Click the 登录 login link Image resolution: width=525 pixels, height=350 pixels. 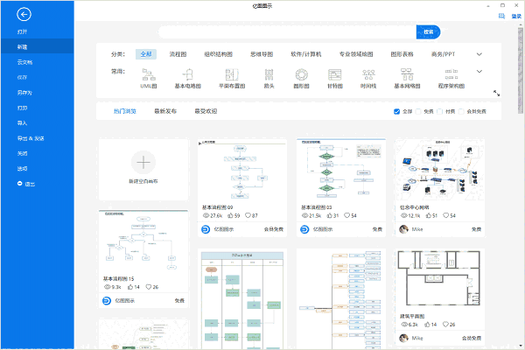[516, 16]
